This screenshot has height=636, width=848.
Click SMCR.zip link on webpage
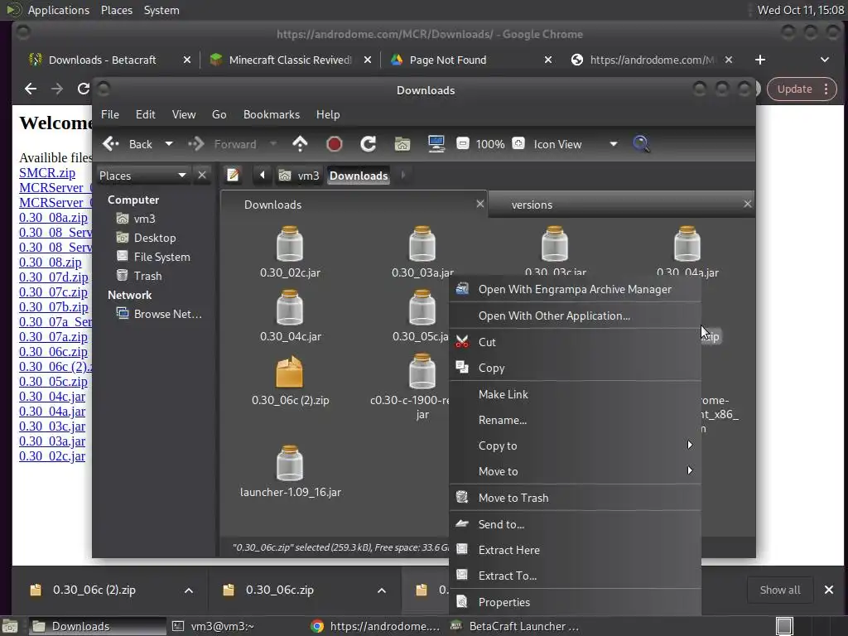(x=47, y=172)
